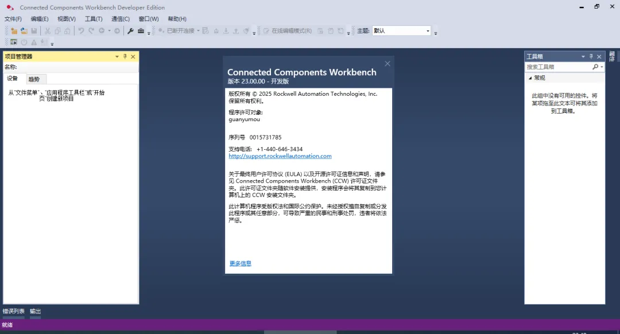
Task: Click the Copy icon in toolbar
Action: [x=57, y=31]
